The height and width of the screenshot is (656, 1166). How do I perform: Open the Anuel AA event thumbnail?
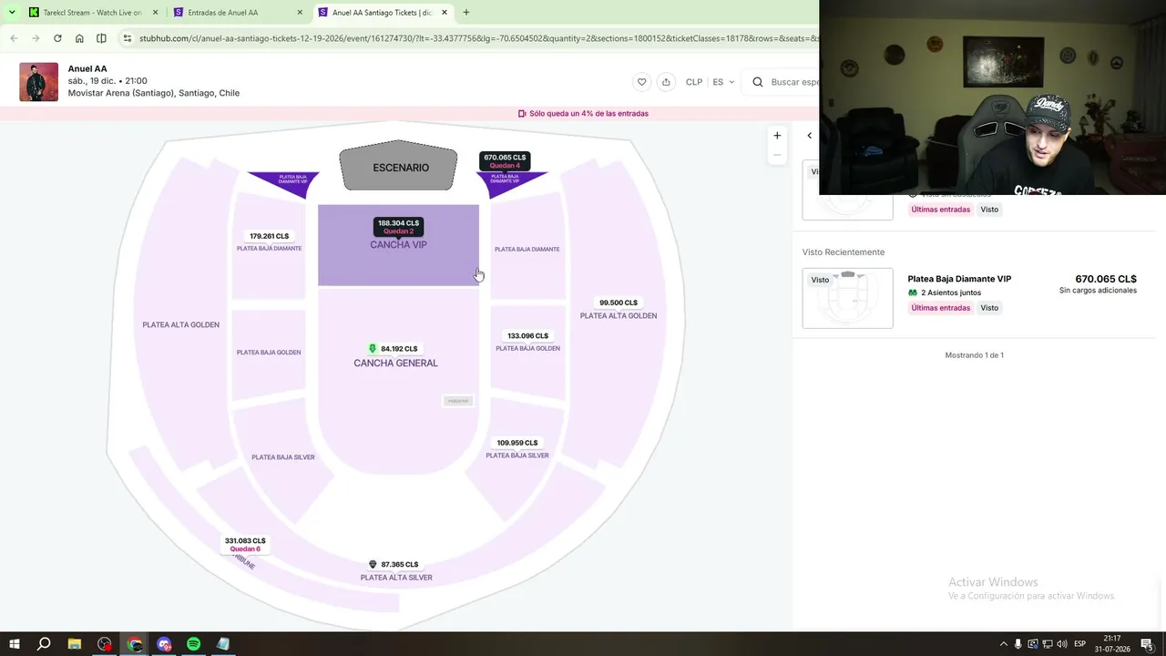38,82
